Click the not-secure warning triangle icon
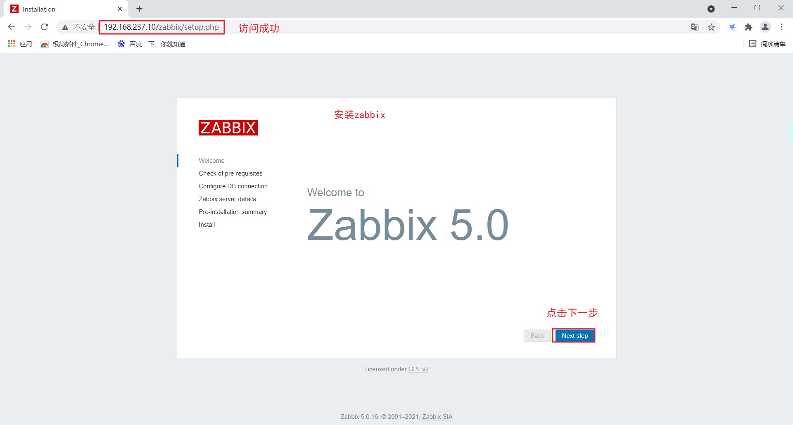The width and height of the screenshot is (793, 425). [x=65, y=27]
